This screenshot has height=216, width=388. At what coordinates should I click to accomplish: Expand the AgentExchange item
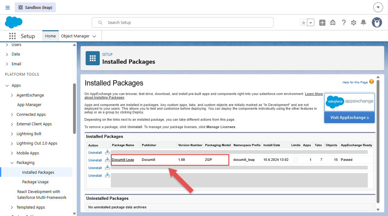pos(12,95)
